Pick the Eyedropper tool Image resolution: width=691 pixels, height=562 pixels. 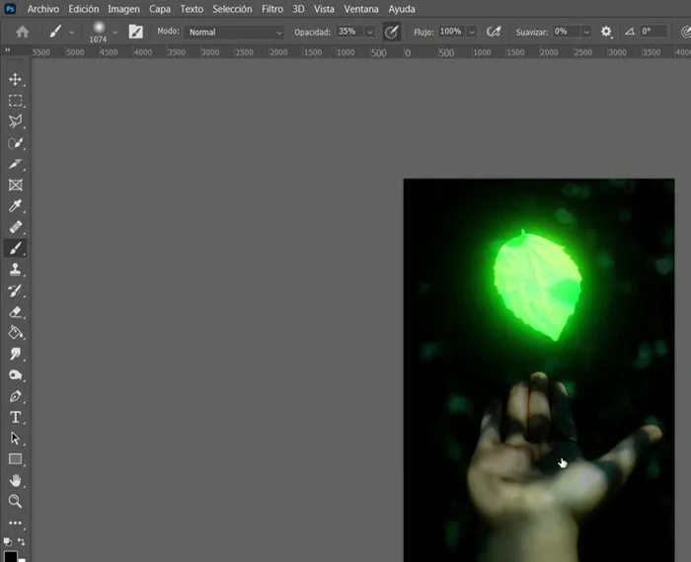(15, 205)
